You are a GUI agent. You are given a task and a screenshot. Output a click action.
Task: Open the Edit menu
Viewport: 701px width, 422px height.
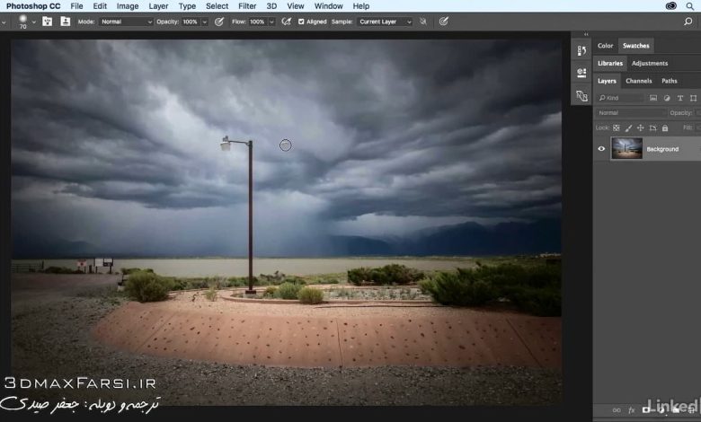point(100,5)
